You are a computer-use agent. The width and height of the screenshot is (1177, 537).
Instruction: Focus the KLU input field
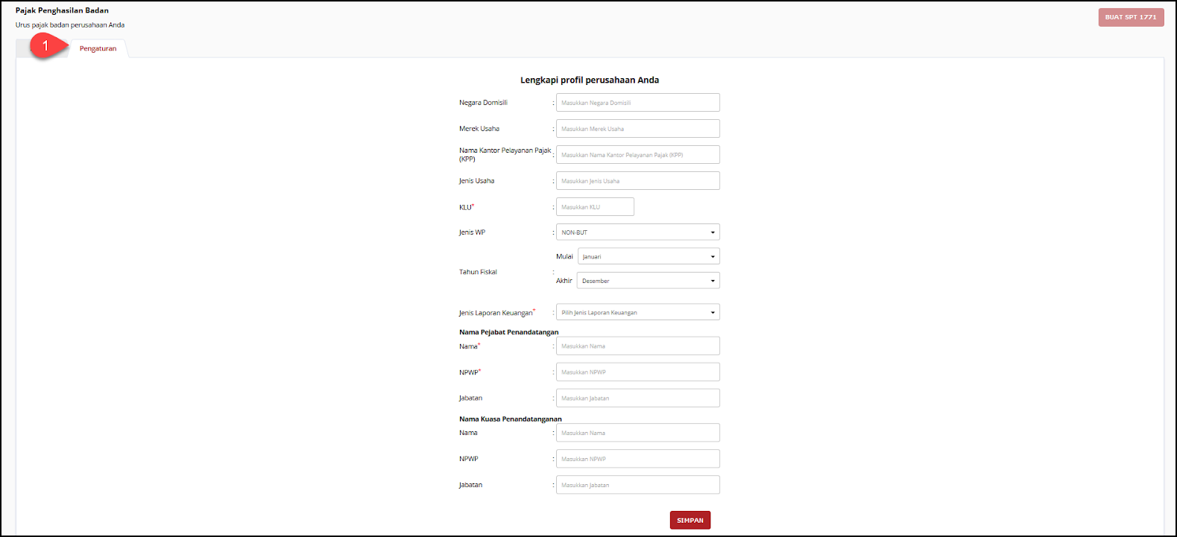click(x=595, y=207)
